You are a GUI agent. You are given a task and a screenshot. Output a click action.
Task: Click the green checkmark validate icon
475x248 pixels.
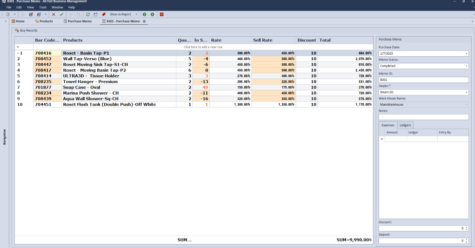point(61,14)
